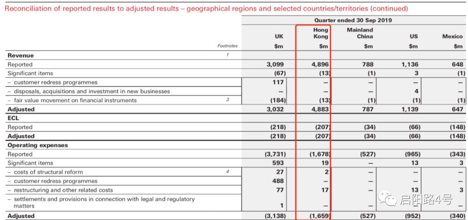Image resolution: width=468 pixels, height=220 pixels.
Task: Click the 'Mainland China' column header
Action: 360,33
